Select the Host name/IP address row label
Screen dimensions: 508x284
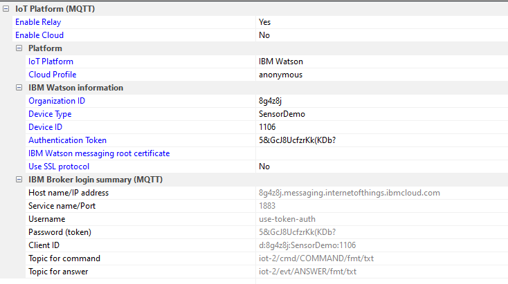(69, 193)
